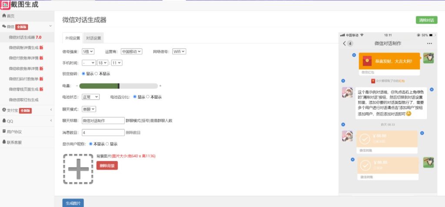The image size is (445, 207).
Task: Open the 信号强度 dropdown
Action: (88, 51)
